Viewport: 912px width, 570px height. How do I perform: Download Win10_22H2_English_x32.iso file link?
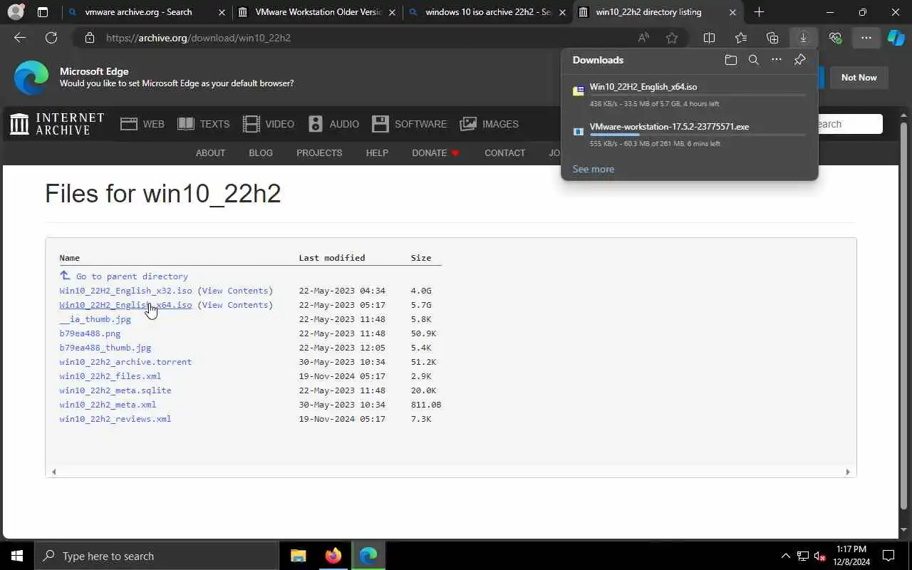click(x=125, y=291)
